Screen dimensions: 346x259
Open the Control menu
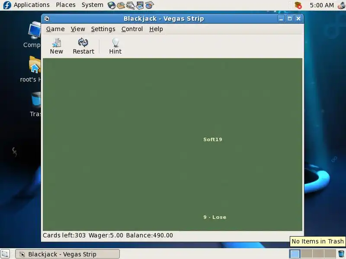pyautogui.click(x=132, y=29)
